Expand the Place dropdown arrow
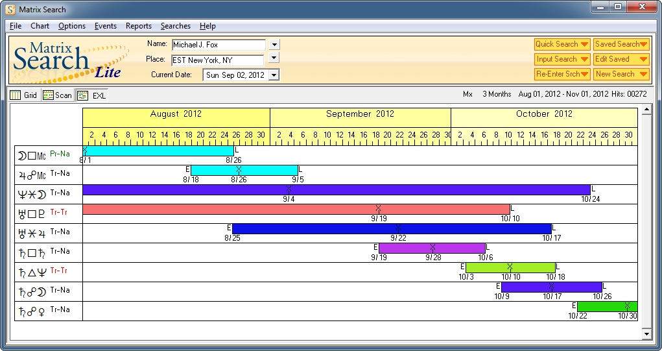The width and height of the screenshot is (662, 351). pos(274,58)
